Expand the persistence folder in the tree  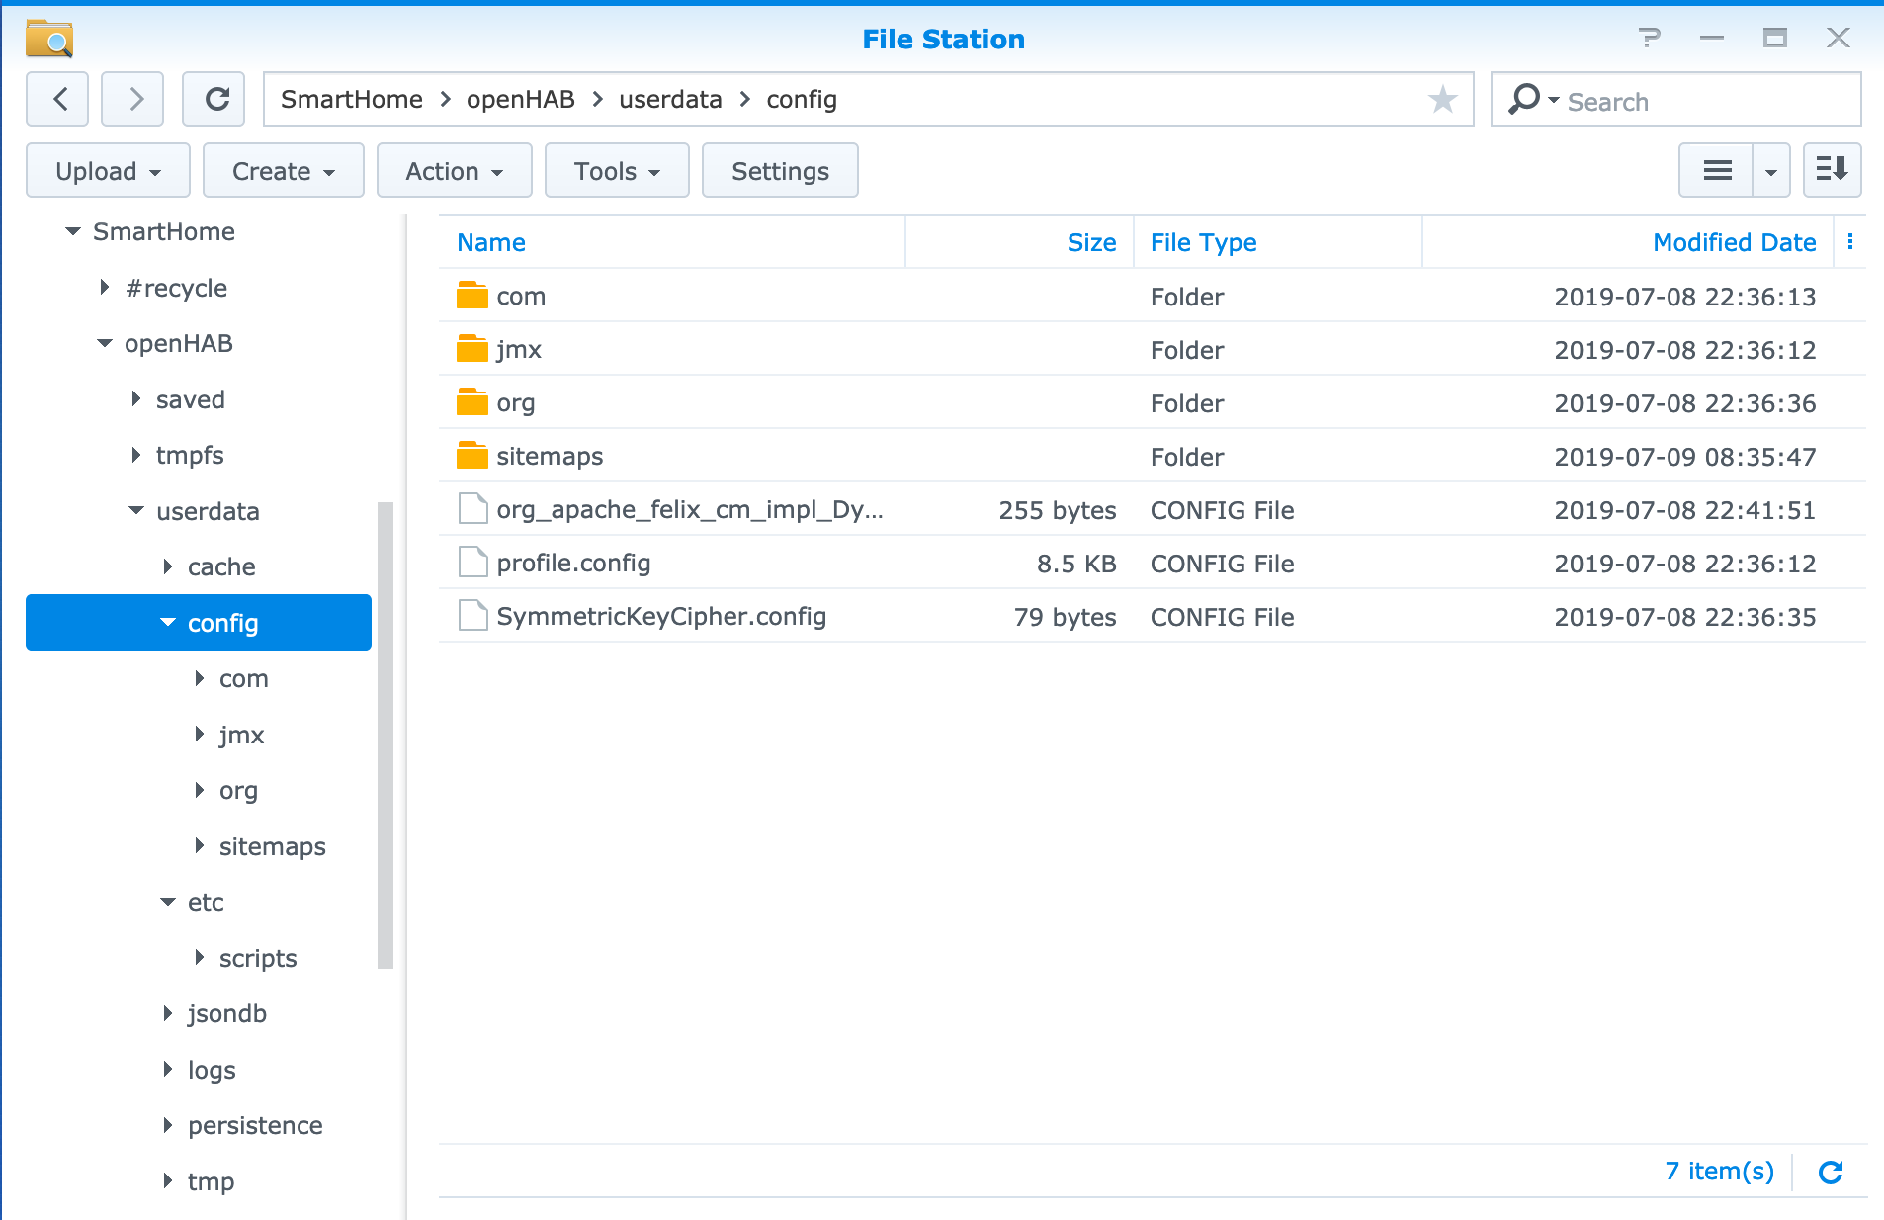(167, 1125)
